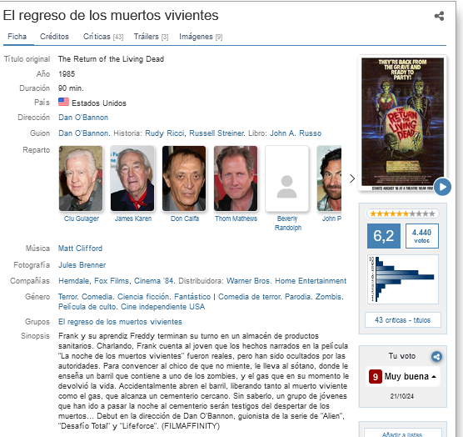Click James Karen's photo thumbnail

point(132,178)
